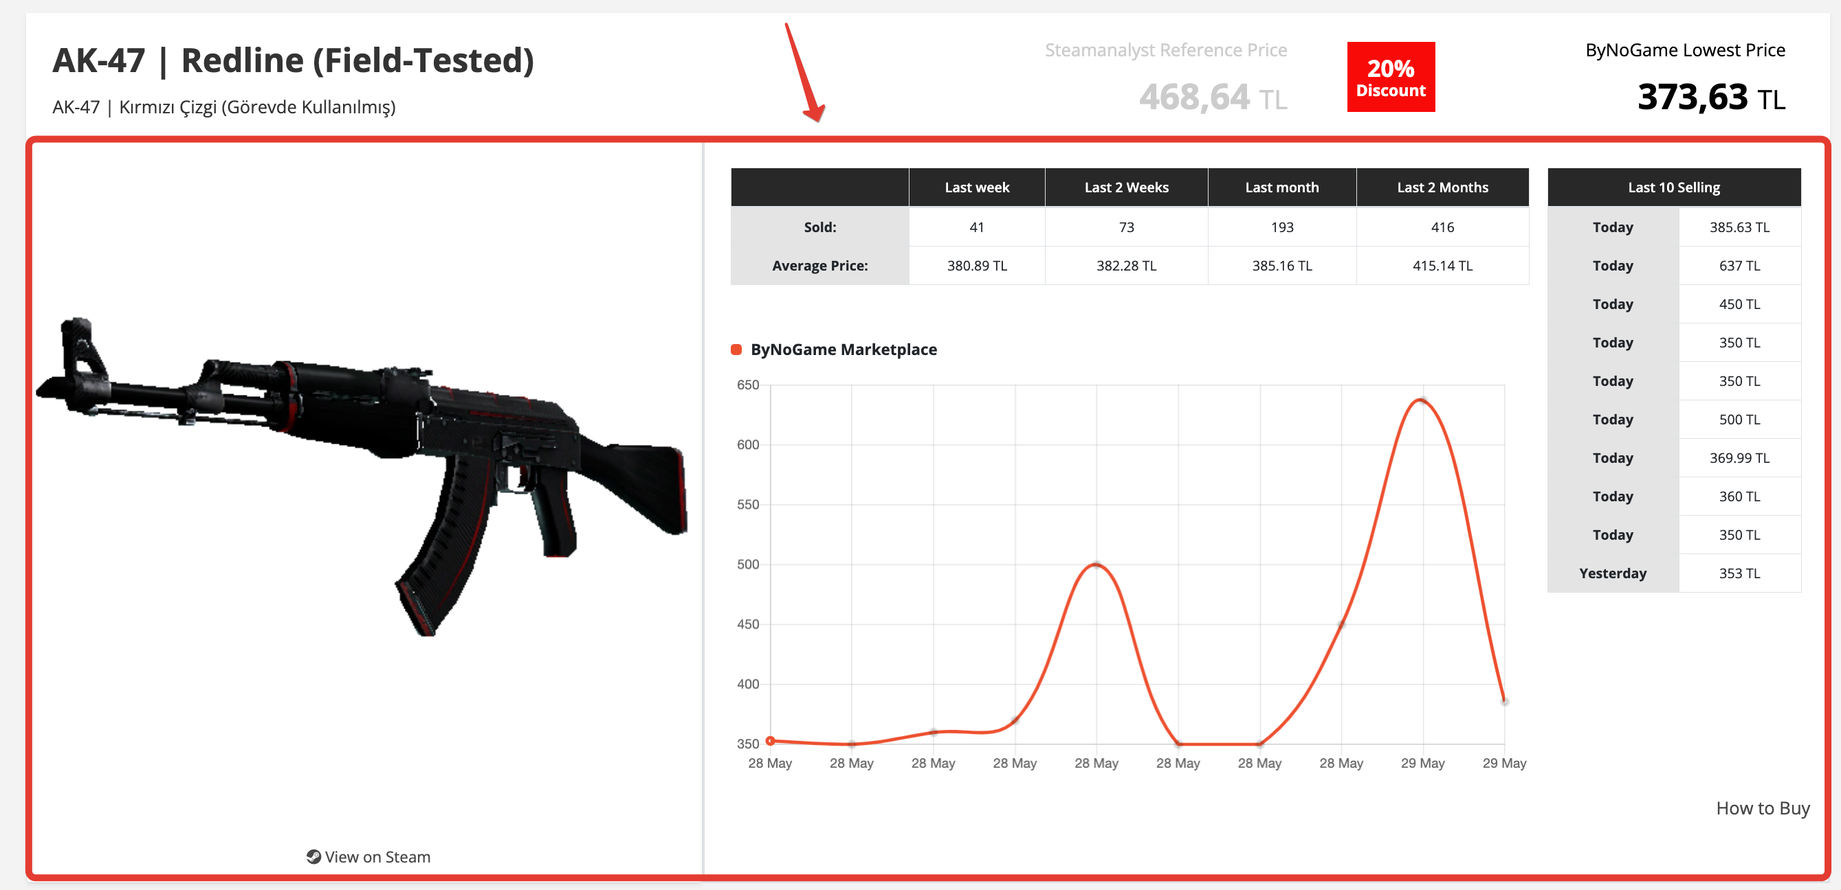Image resolution: width=1841 pixels, height=890 pixels.
Task: Click the 353 TL selling entry
Action: (1739, 573)
